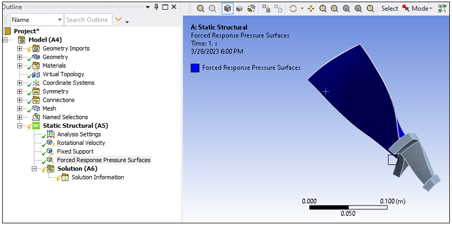This screenshot has width=452, height=226.
Task: Click the blue legend swatch in viewport
Action: (195, 68)
